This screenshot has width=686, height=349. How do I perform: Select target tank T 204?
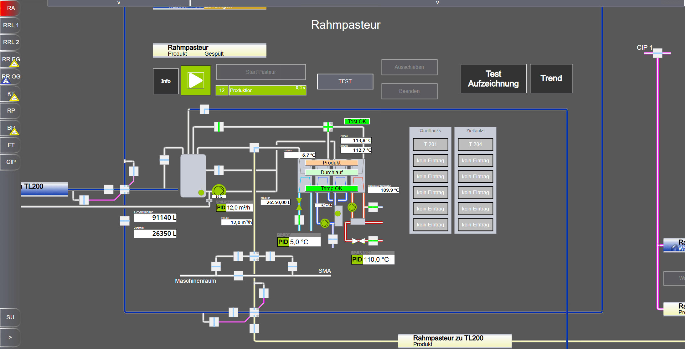(475, 144)
